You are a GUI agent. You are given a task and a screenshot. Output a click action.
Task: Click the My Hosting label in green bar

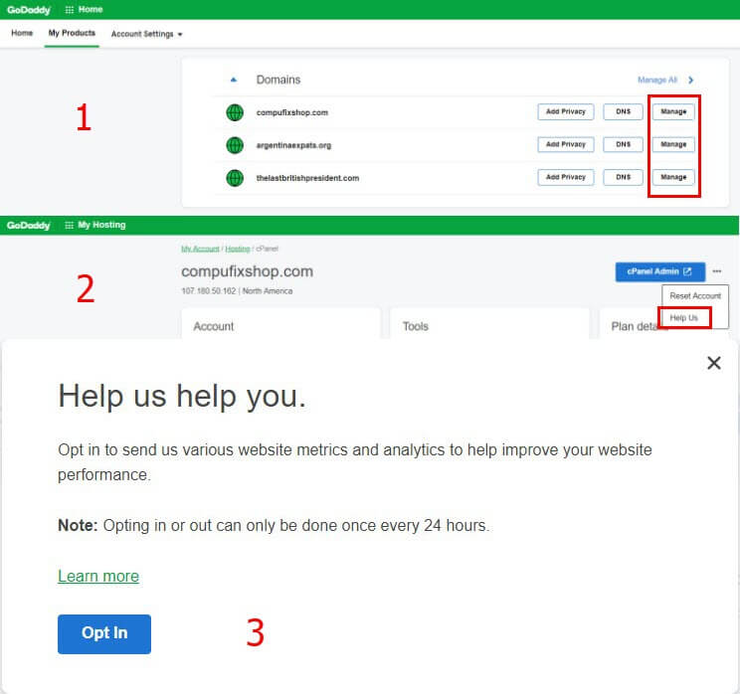coord(101,225)
